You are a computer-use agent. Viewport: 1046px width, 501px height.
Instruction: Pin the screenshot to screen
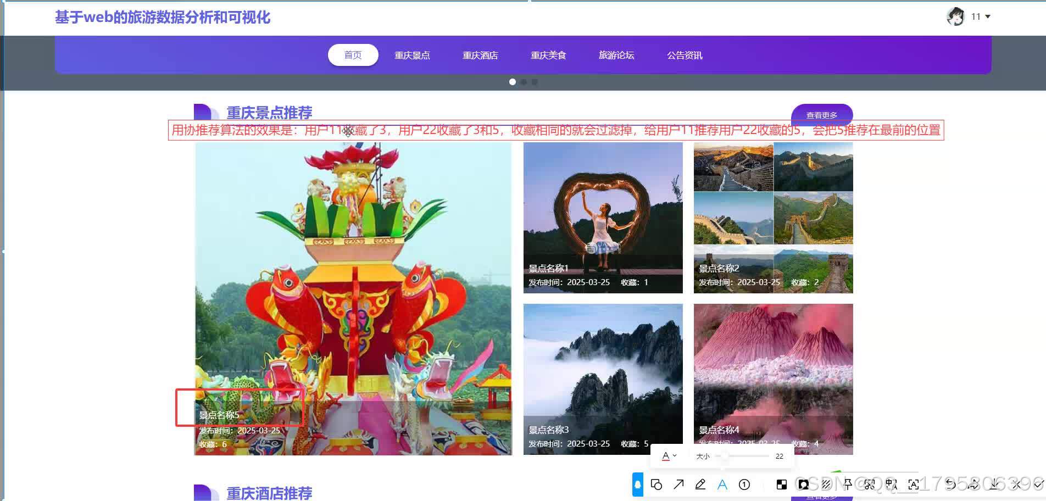848,485
